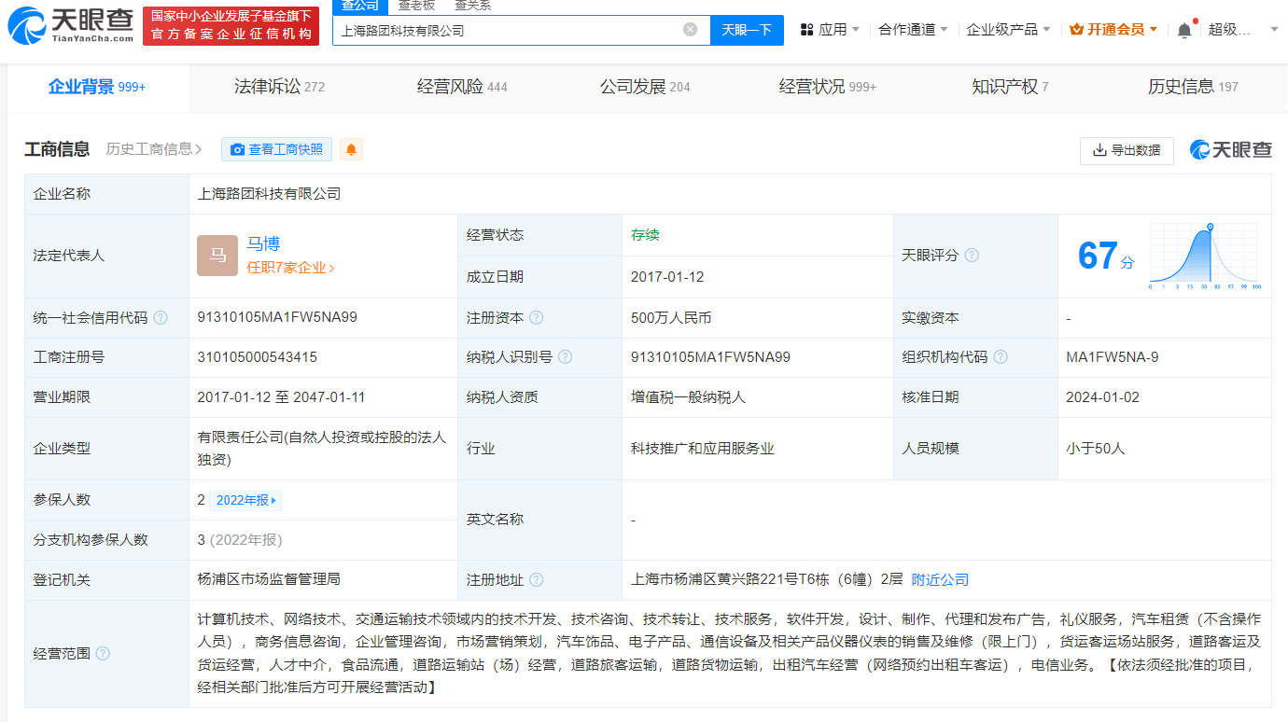Clear the search box with X icon

coord(690,30)
